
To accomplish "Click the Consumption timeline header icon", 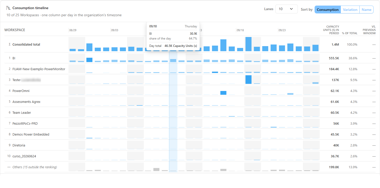I will click(x=8, y=8).
